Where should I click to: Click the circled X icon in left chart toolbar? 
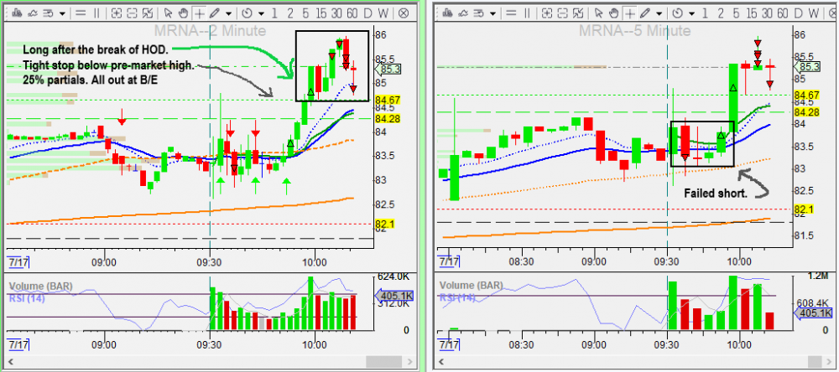[403, 13]
